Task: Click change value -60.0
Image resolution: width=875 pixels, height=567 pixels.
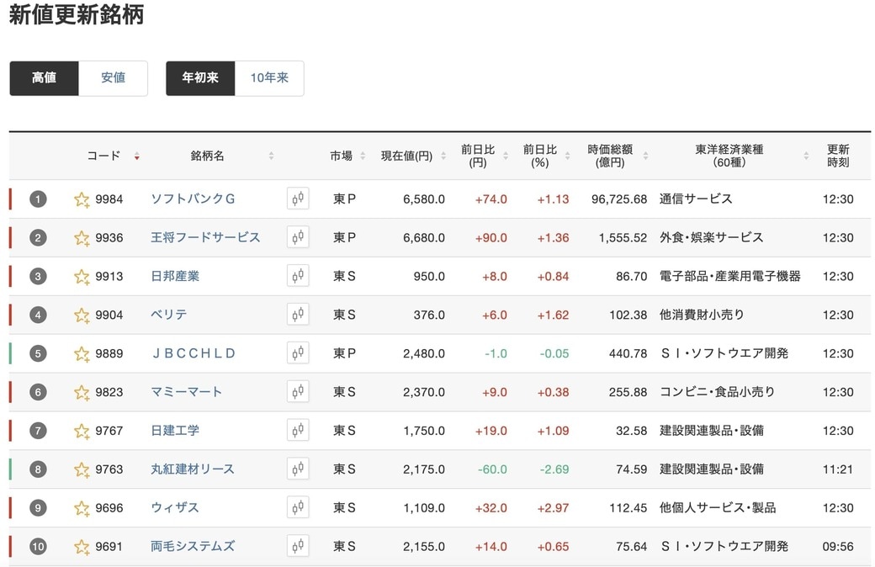Action: pyautogui.click(x=493, y=469)
